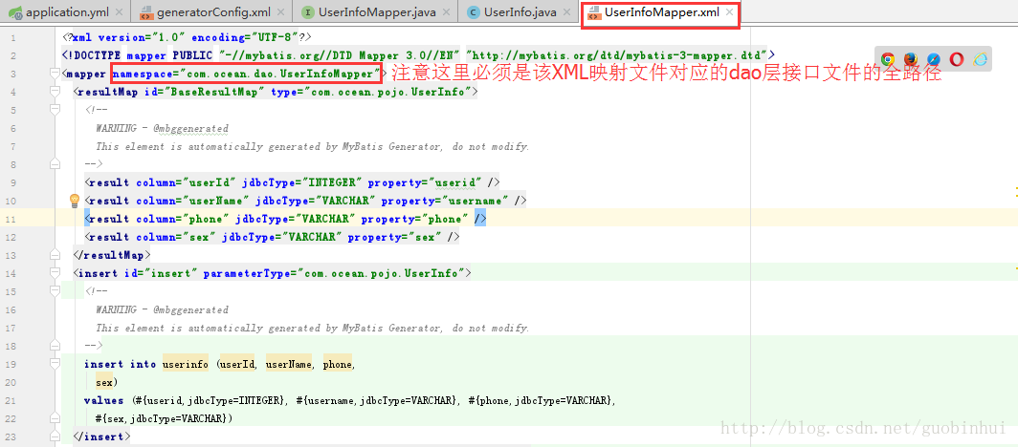Open file in Opera browser
The height and width of the screenshot is (447, 1018).
pyautogui.click(x=957, y=59)
